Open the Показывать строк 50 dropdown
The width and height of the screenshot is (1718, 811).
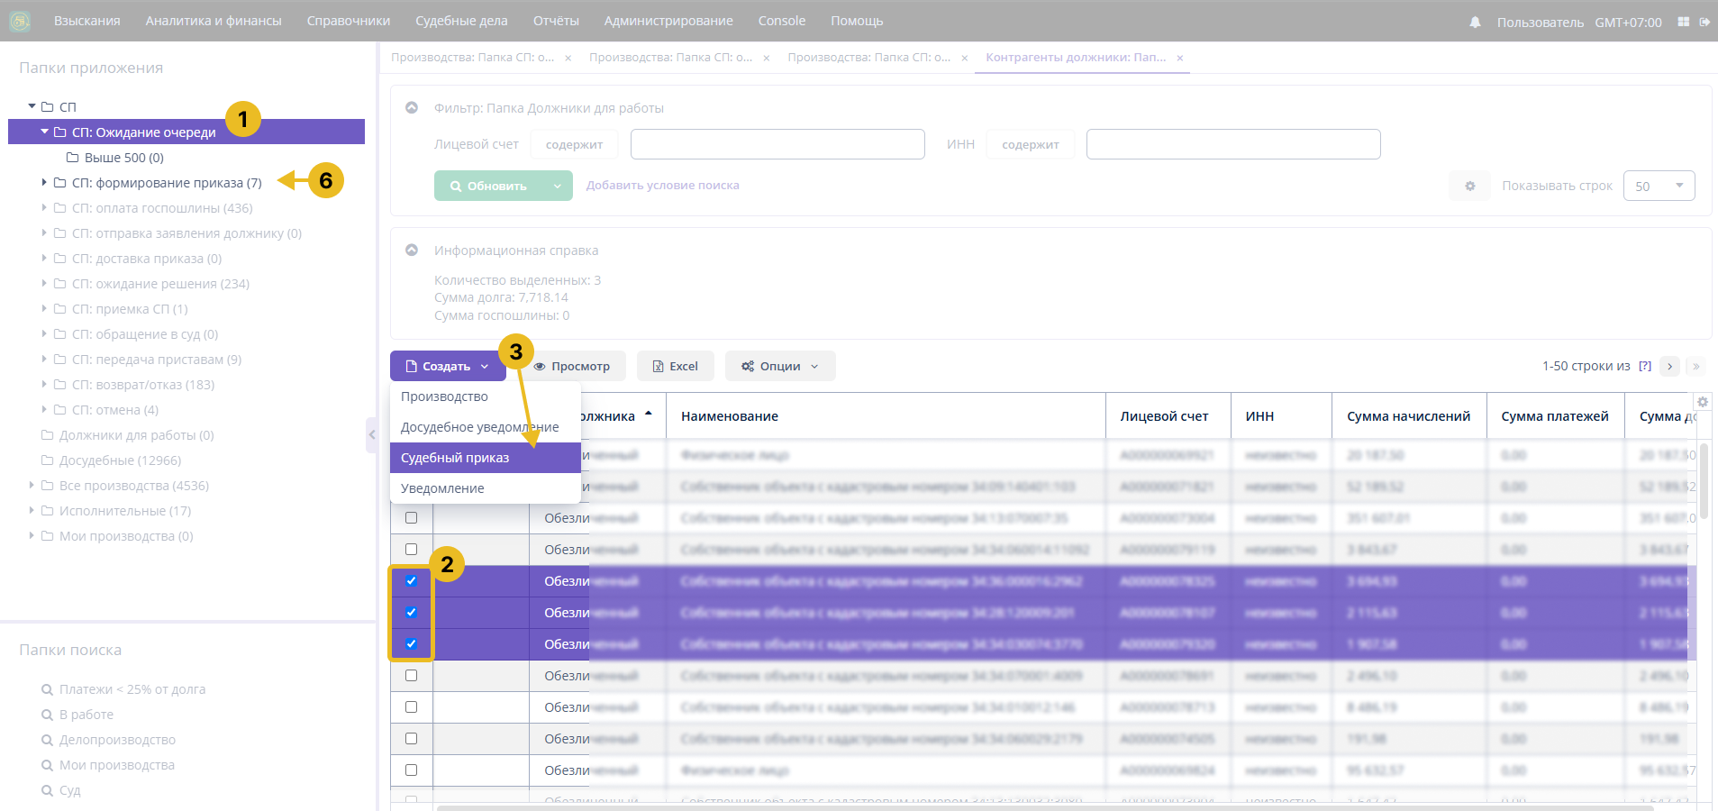[x=1658, y=186]
